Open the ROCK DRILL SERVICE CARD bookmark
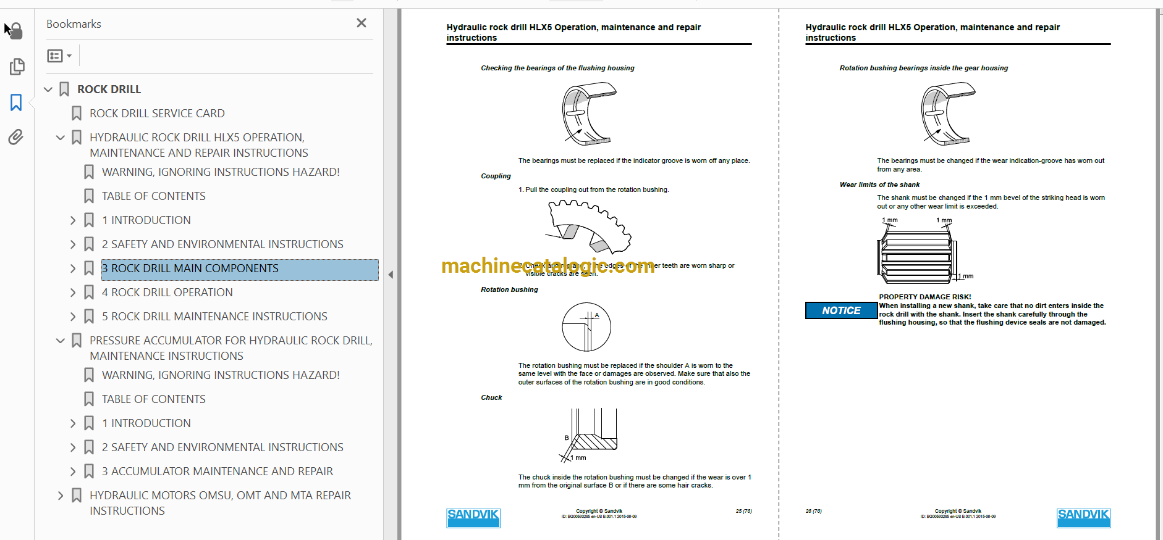Screen dimensions: 1163x540 point(157,114)
